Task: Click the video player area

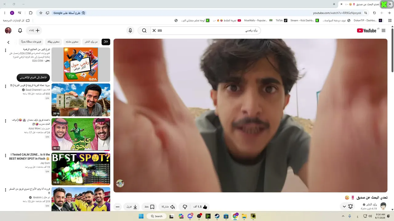Action: [x=250, y=115]
